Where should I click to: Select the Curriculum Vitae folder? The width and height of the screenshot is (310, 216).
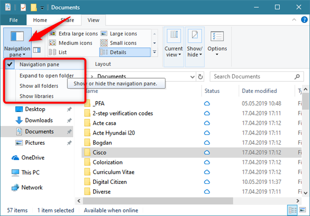pyautogui.click(x=113, y=172)
